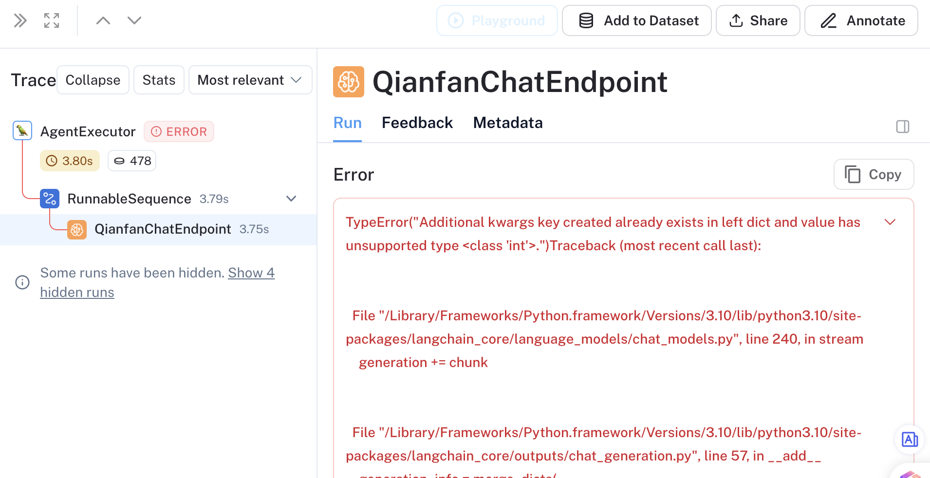The width and height of the screenshot is (930, 478).
Task: Copy the error text
Action: click(874, 174)
